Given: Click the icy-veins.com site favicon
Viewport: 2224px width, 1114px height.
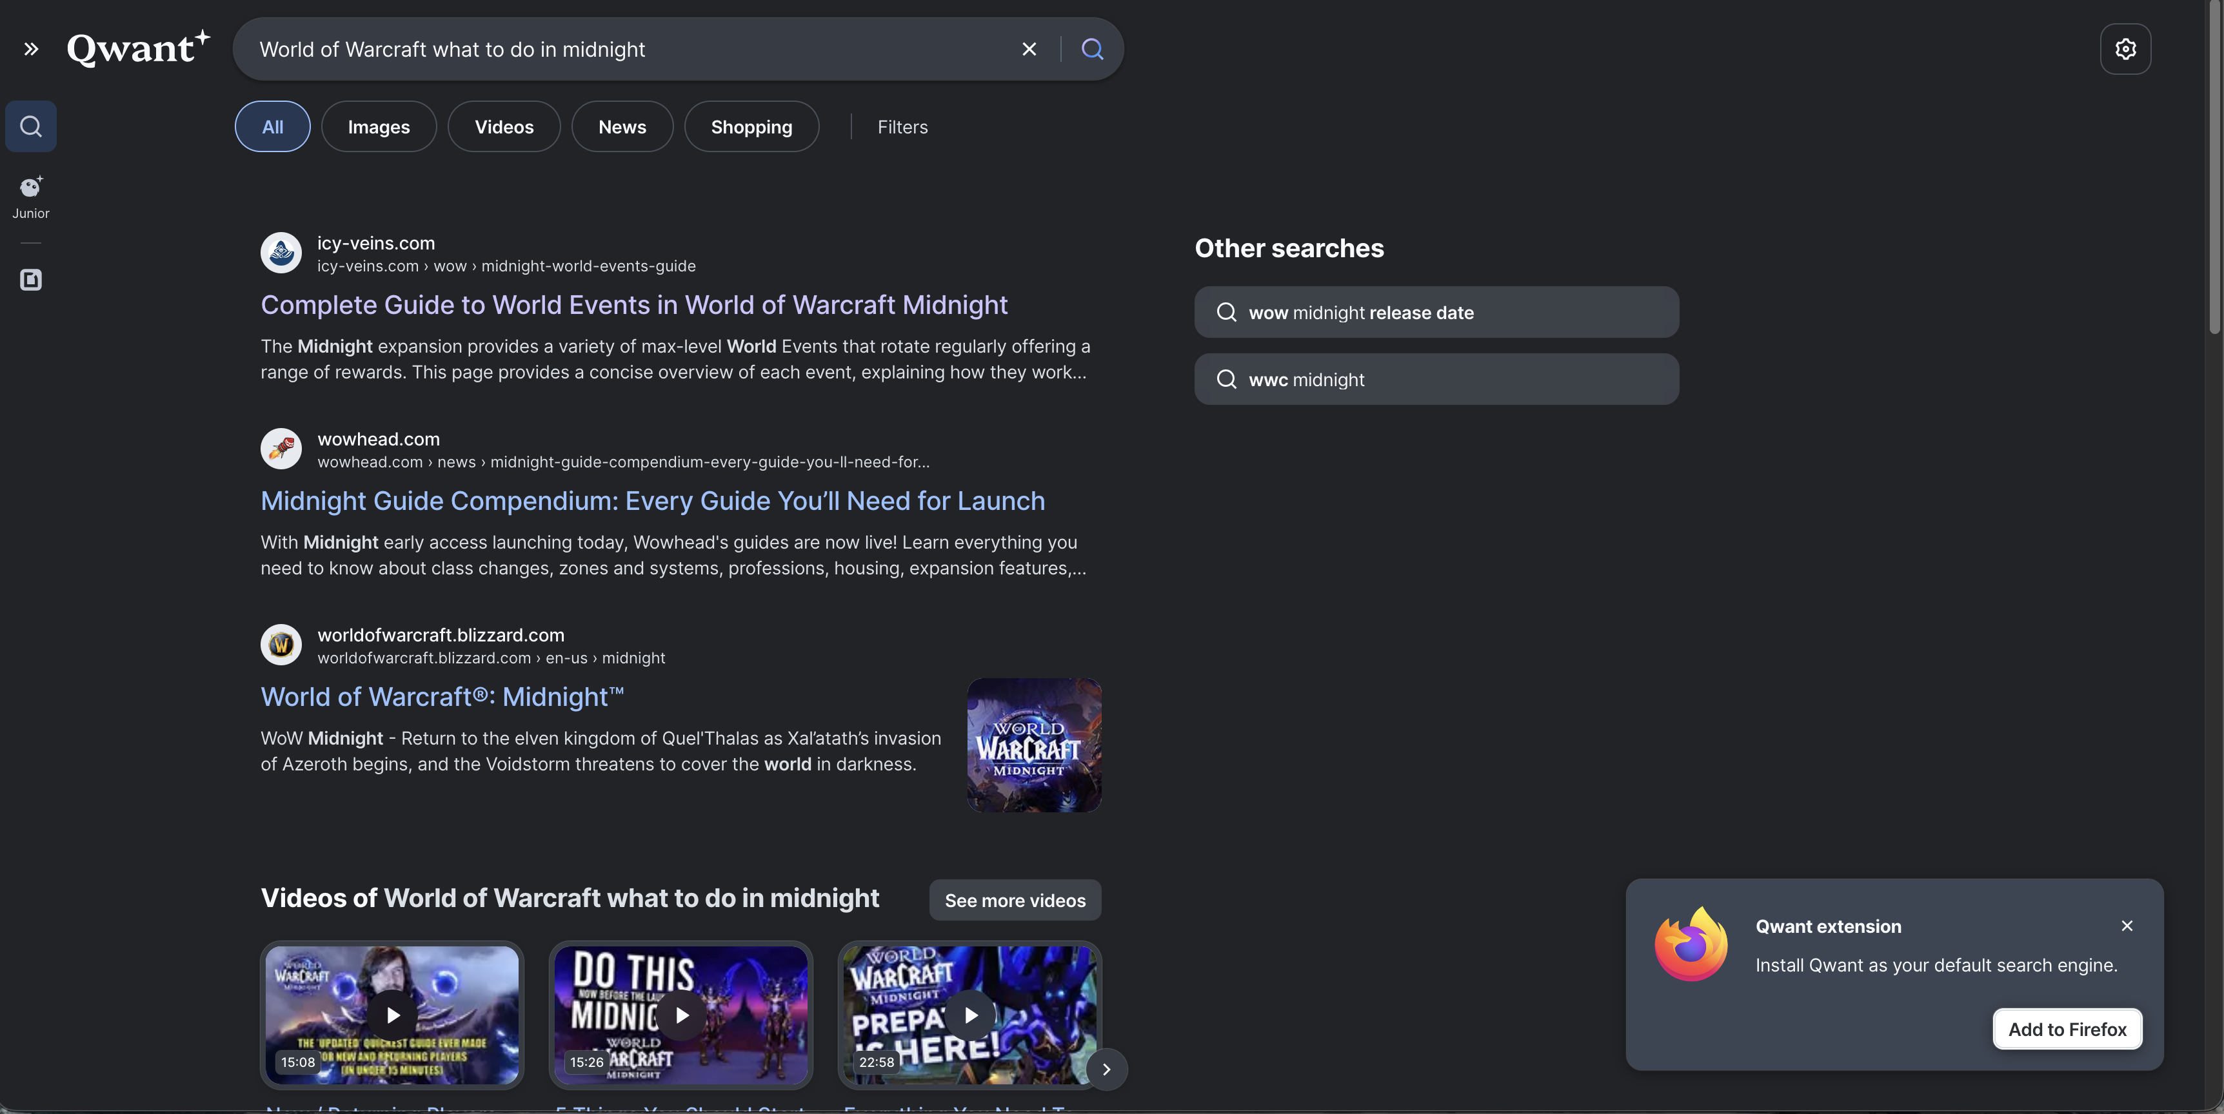Looking at the screenshot, I should 280,252.
